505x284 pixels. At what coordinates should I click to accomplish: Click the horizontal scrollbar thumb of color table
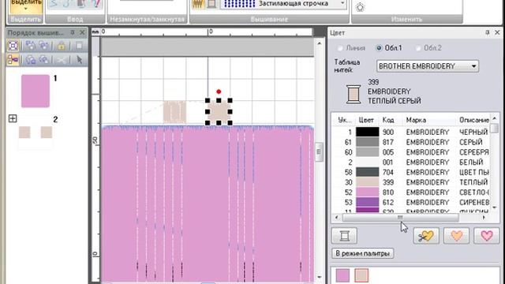click(400, 218)
